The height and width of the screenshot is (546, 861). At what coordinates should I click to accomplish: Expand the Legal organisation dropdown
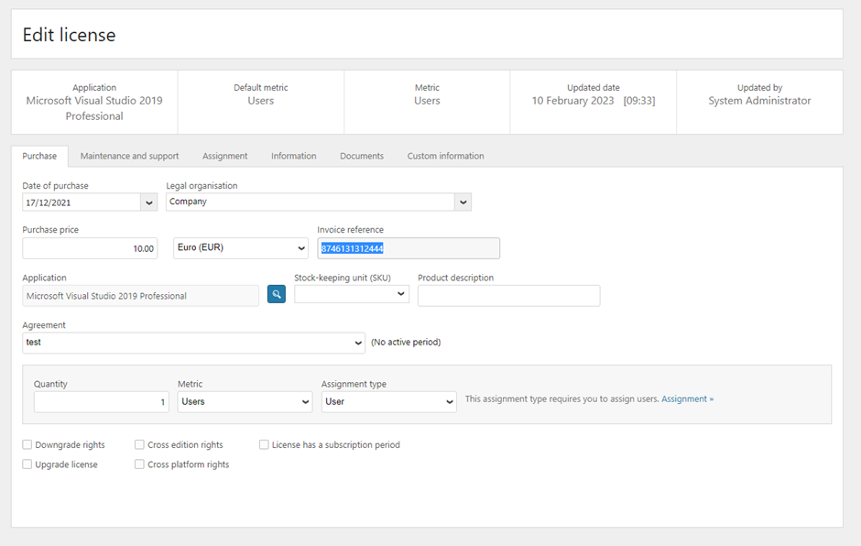463,202
